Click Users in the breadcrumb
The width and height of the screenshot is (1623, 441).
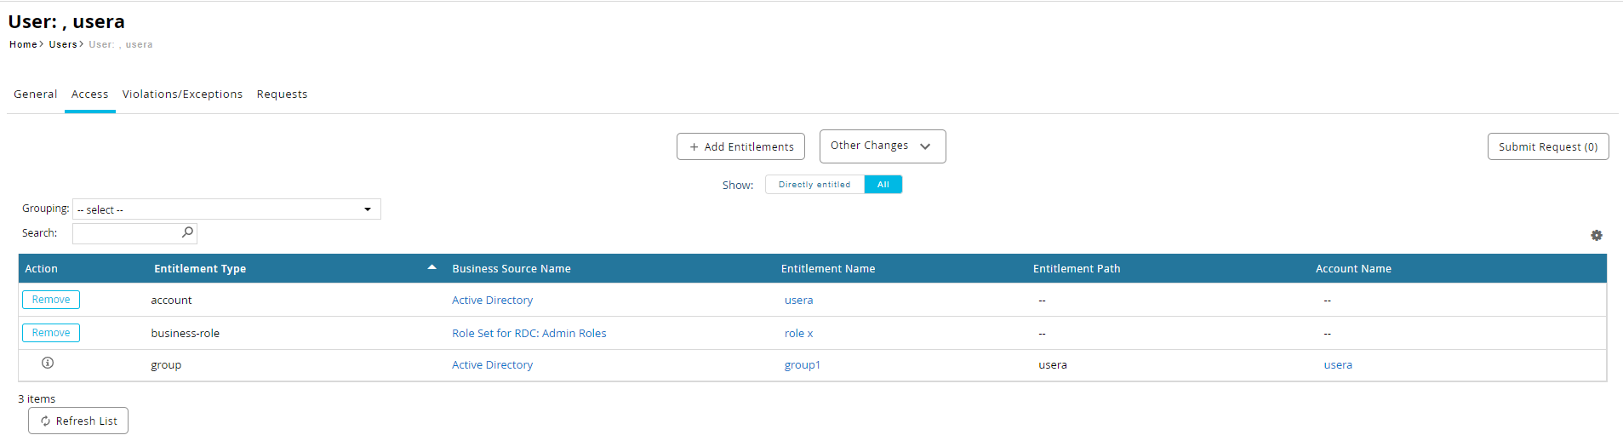[x=63, y=44]
